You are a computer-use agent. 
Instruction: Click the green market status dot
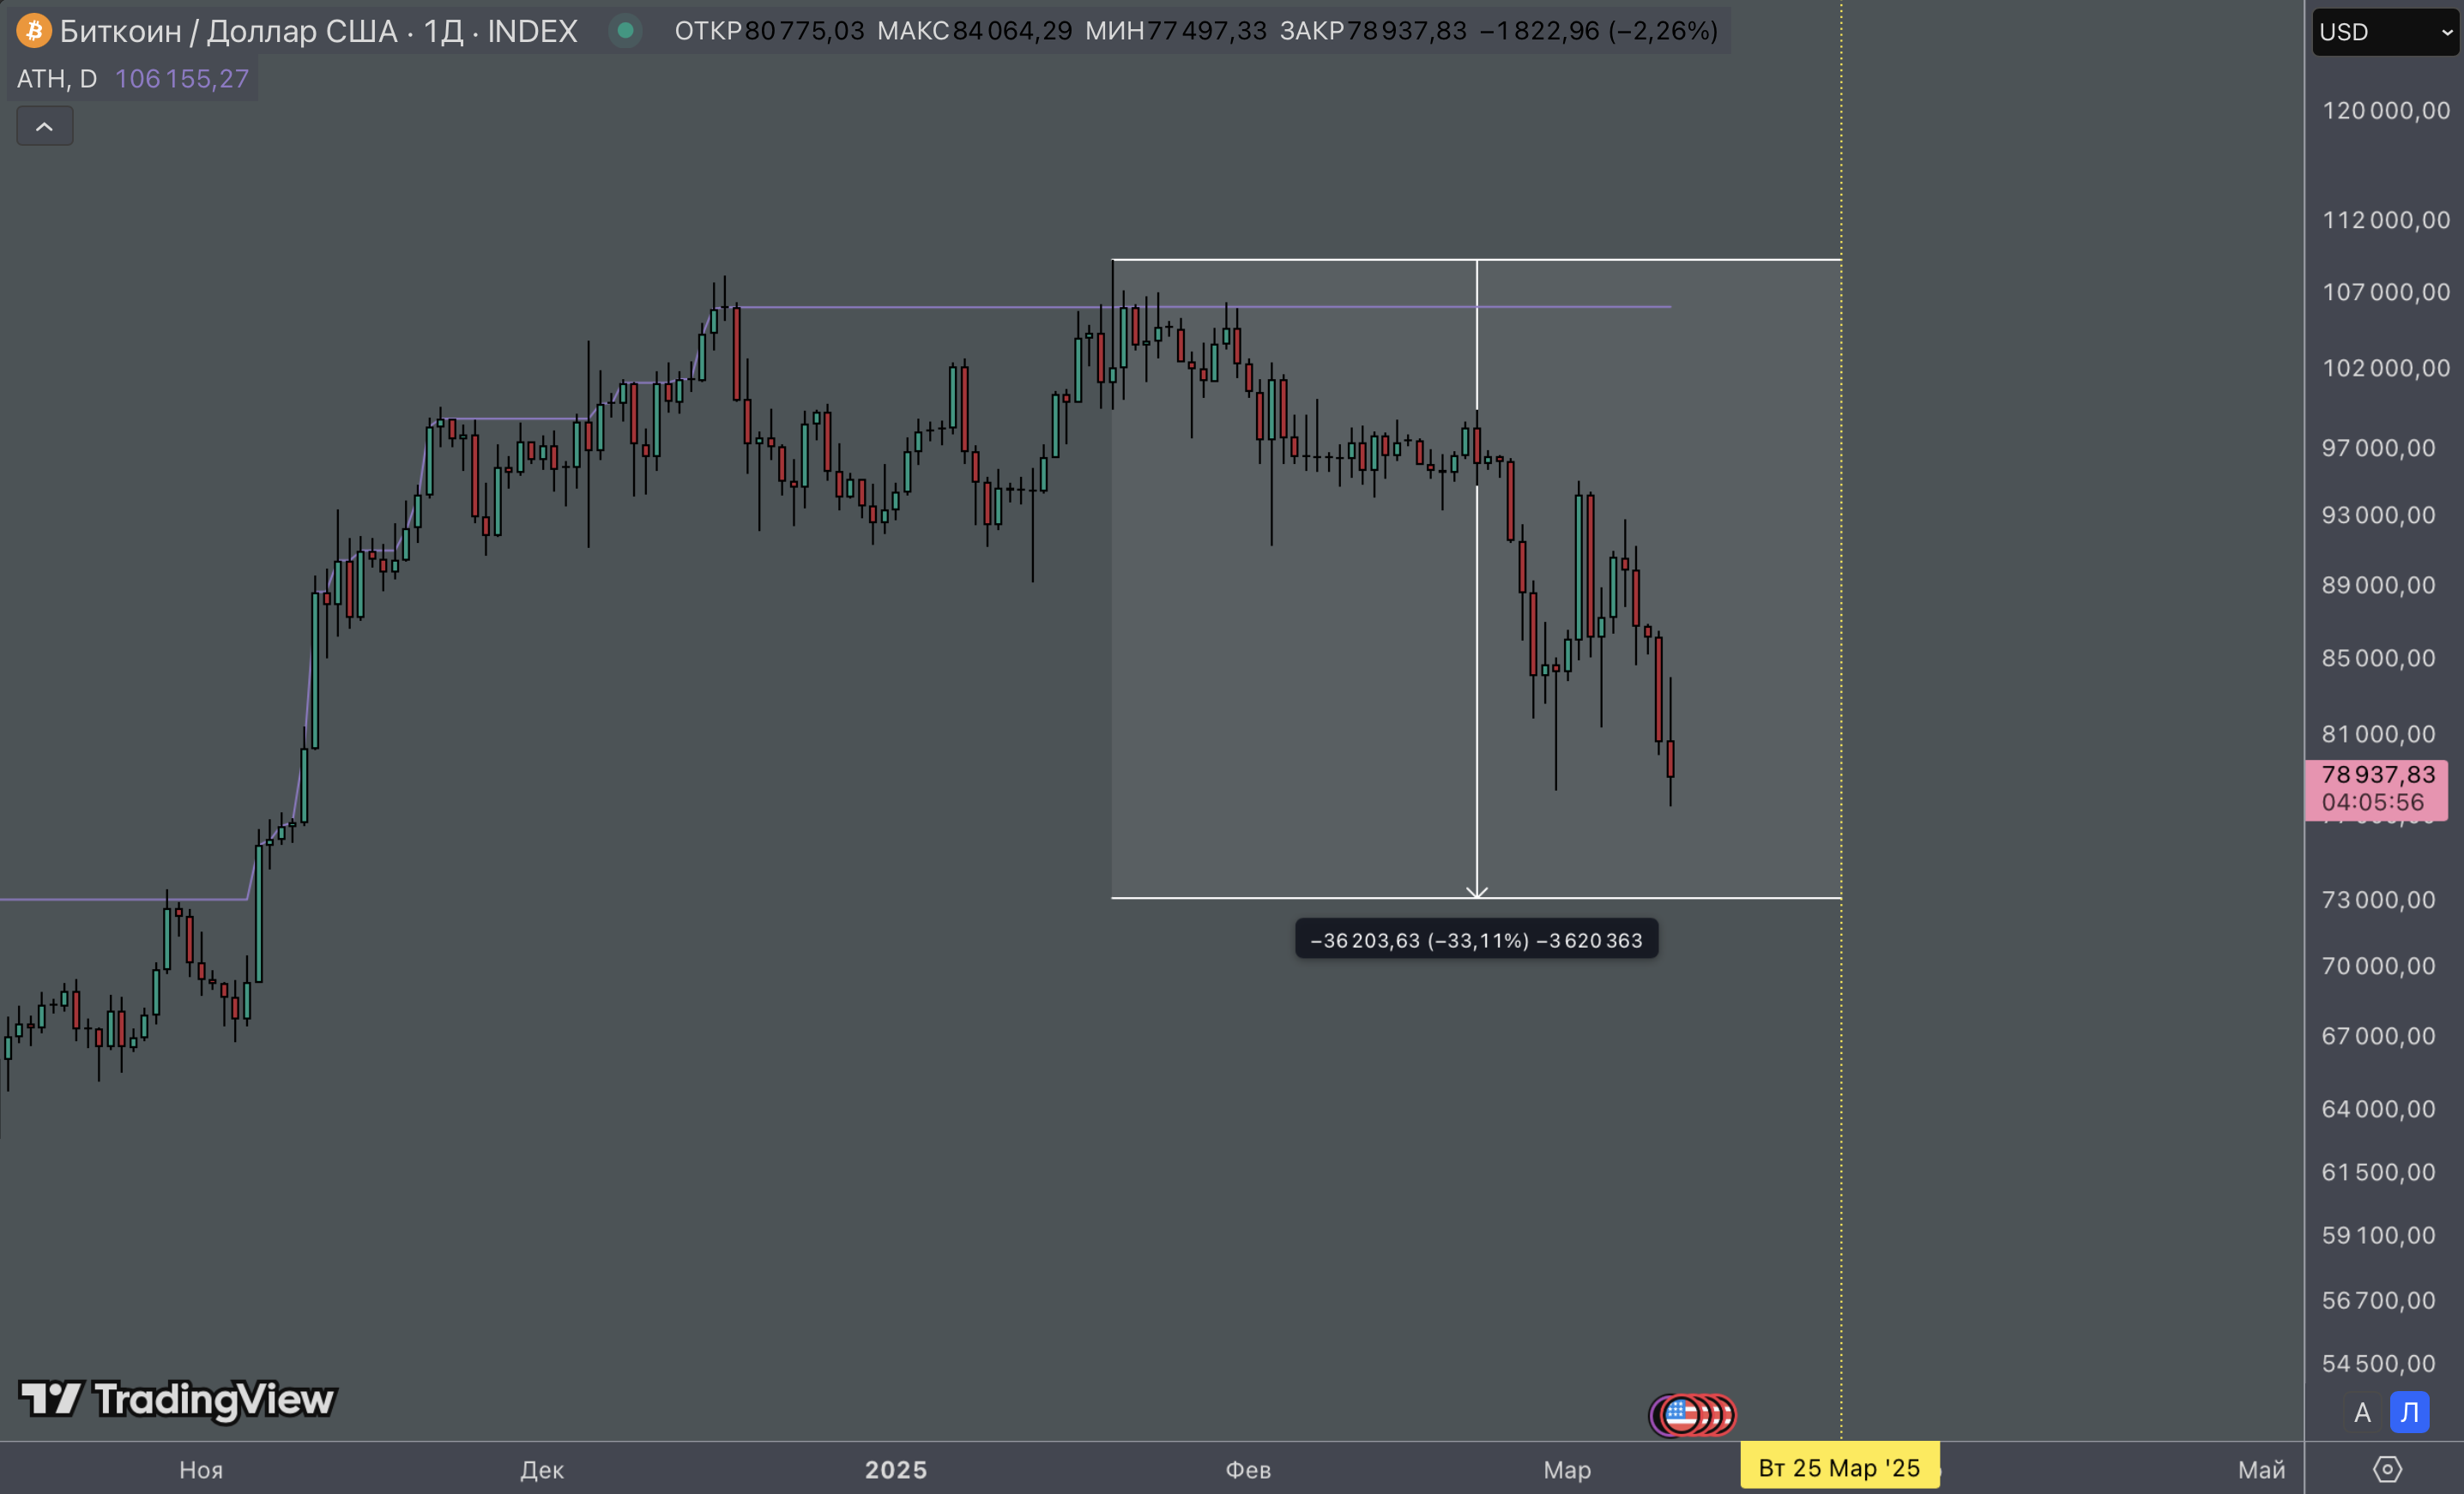coord(625,31)
